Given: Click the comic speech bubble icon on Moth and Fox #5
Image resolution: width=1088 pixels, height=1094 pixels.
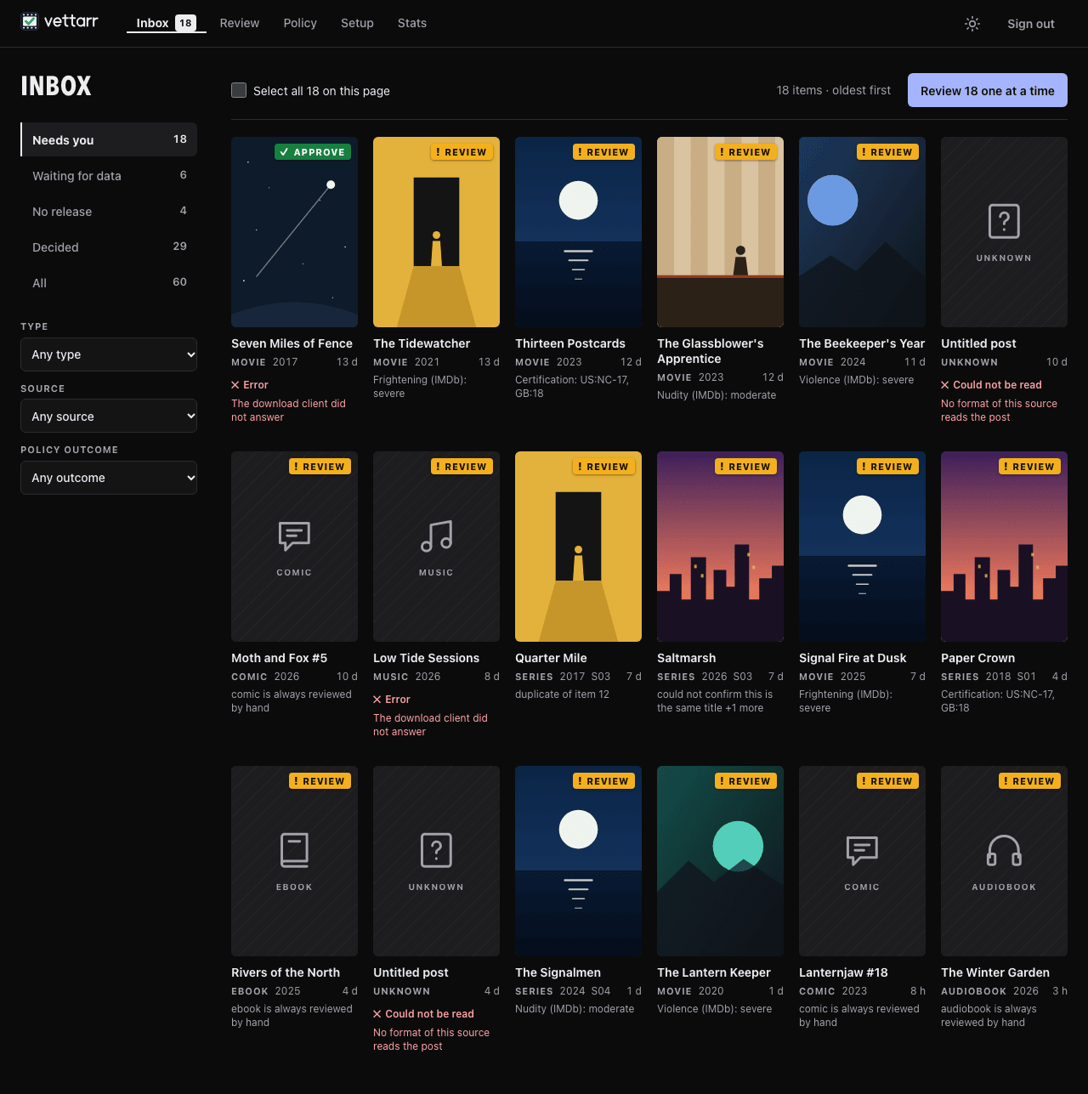Looking at the screenshot, I should (294, 536).
